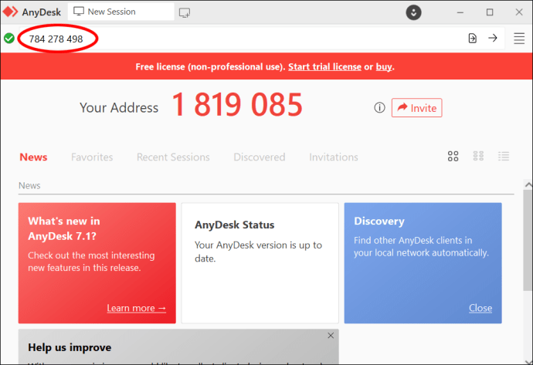The height and width of the screenshot is (365, 533).
Task: Open the hamburger main menu
Action: 519,39
